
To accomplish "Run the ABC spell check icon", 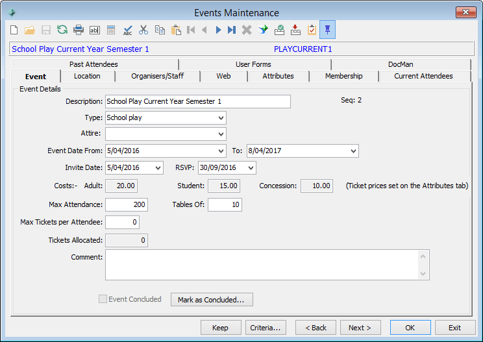I will coord(127,30).
